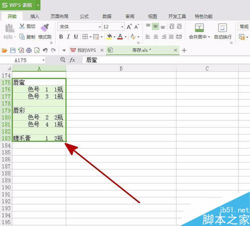
Task: Click the scissors Cut icon
Action: [x=22, y=26]
